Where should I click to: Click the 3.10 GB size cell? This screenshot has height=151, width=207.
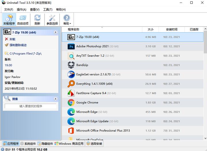150,46
